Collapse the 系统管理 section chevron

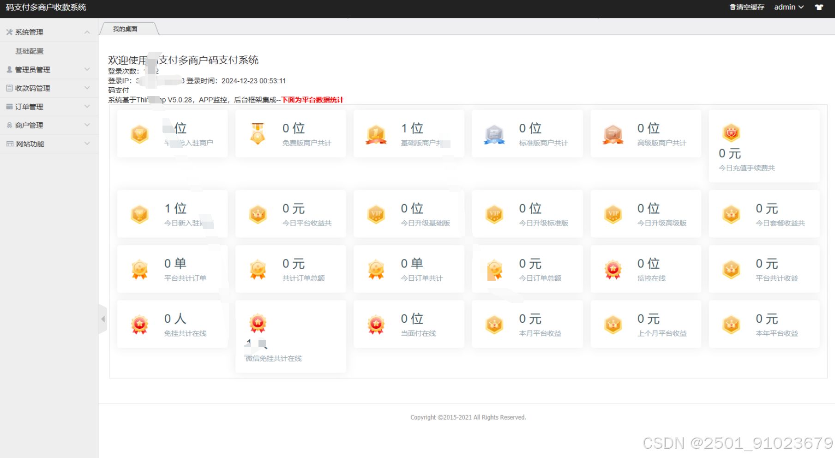(87, 32)
